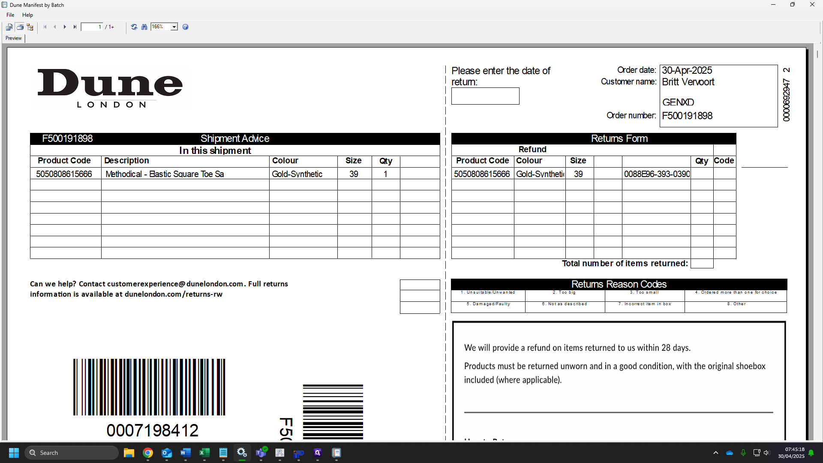The image size is (823, 463).
Task: Click the barcode number 0007198412
Action: (153, 430)
